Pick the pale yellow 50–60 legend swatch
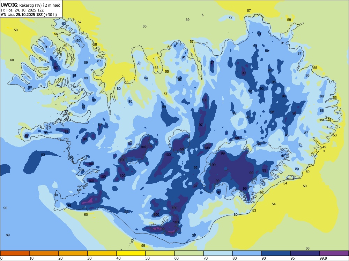This screenshot has height=261, width=349. tap(160, 253)
